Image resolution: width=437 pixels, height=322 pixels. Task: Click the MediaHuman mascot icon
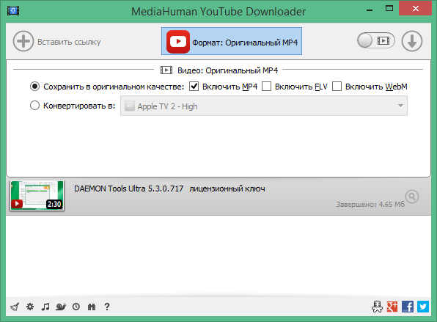(x=377, y=307)
